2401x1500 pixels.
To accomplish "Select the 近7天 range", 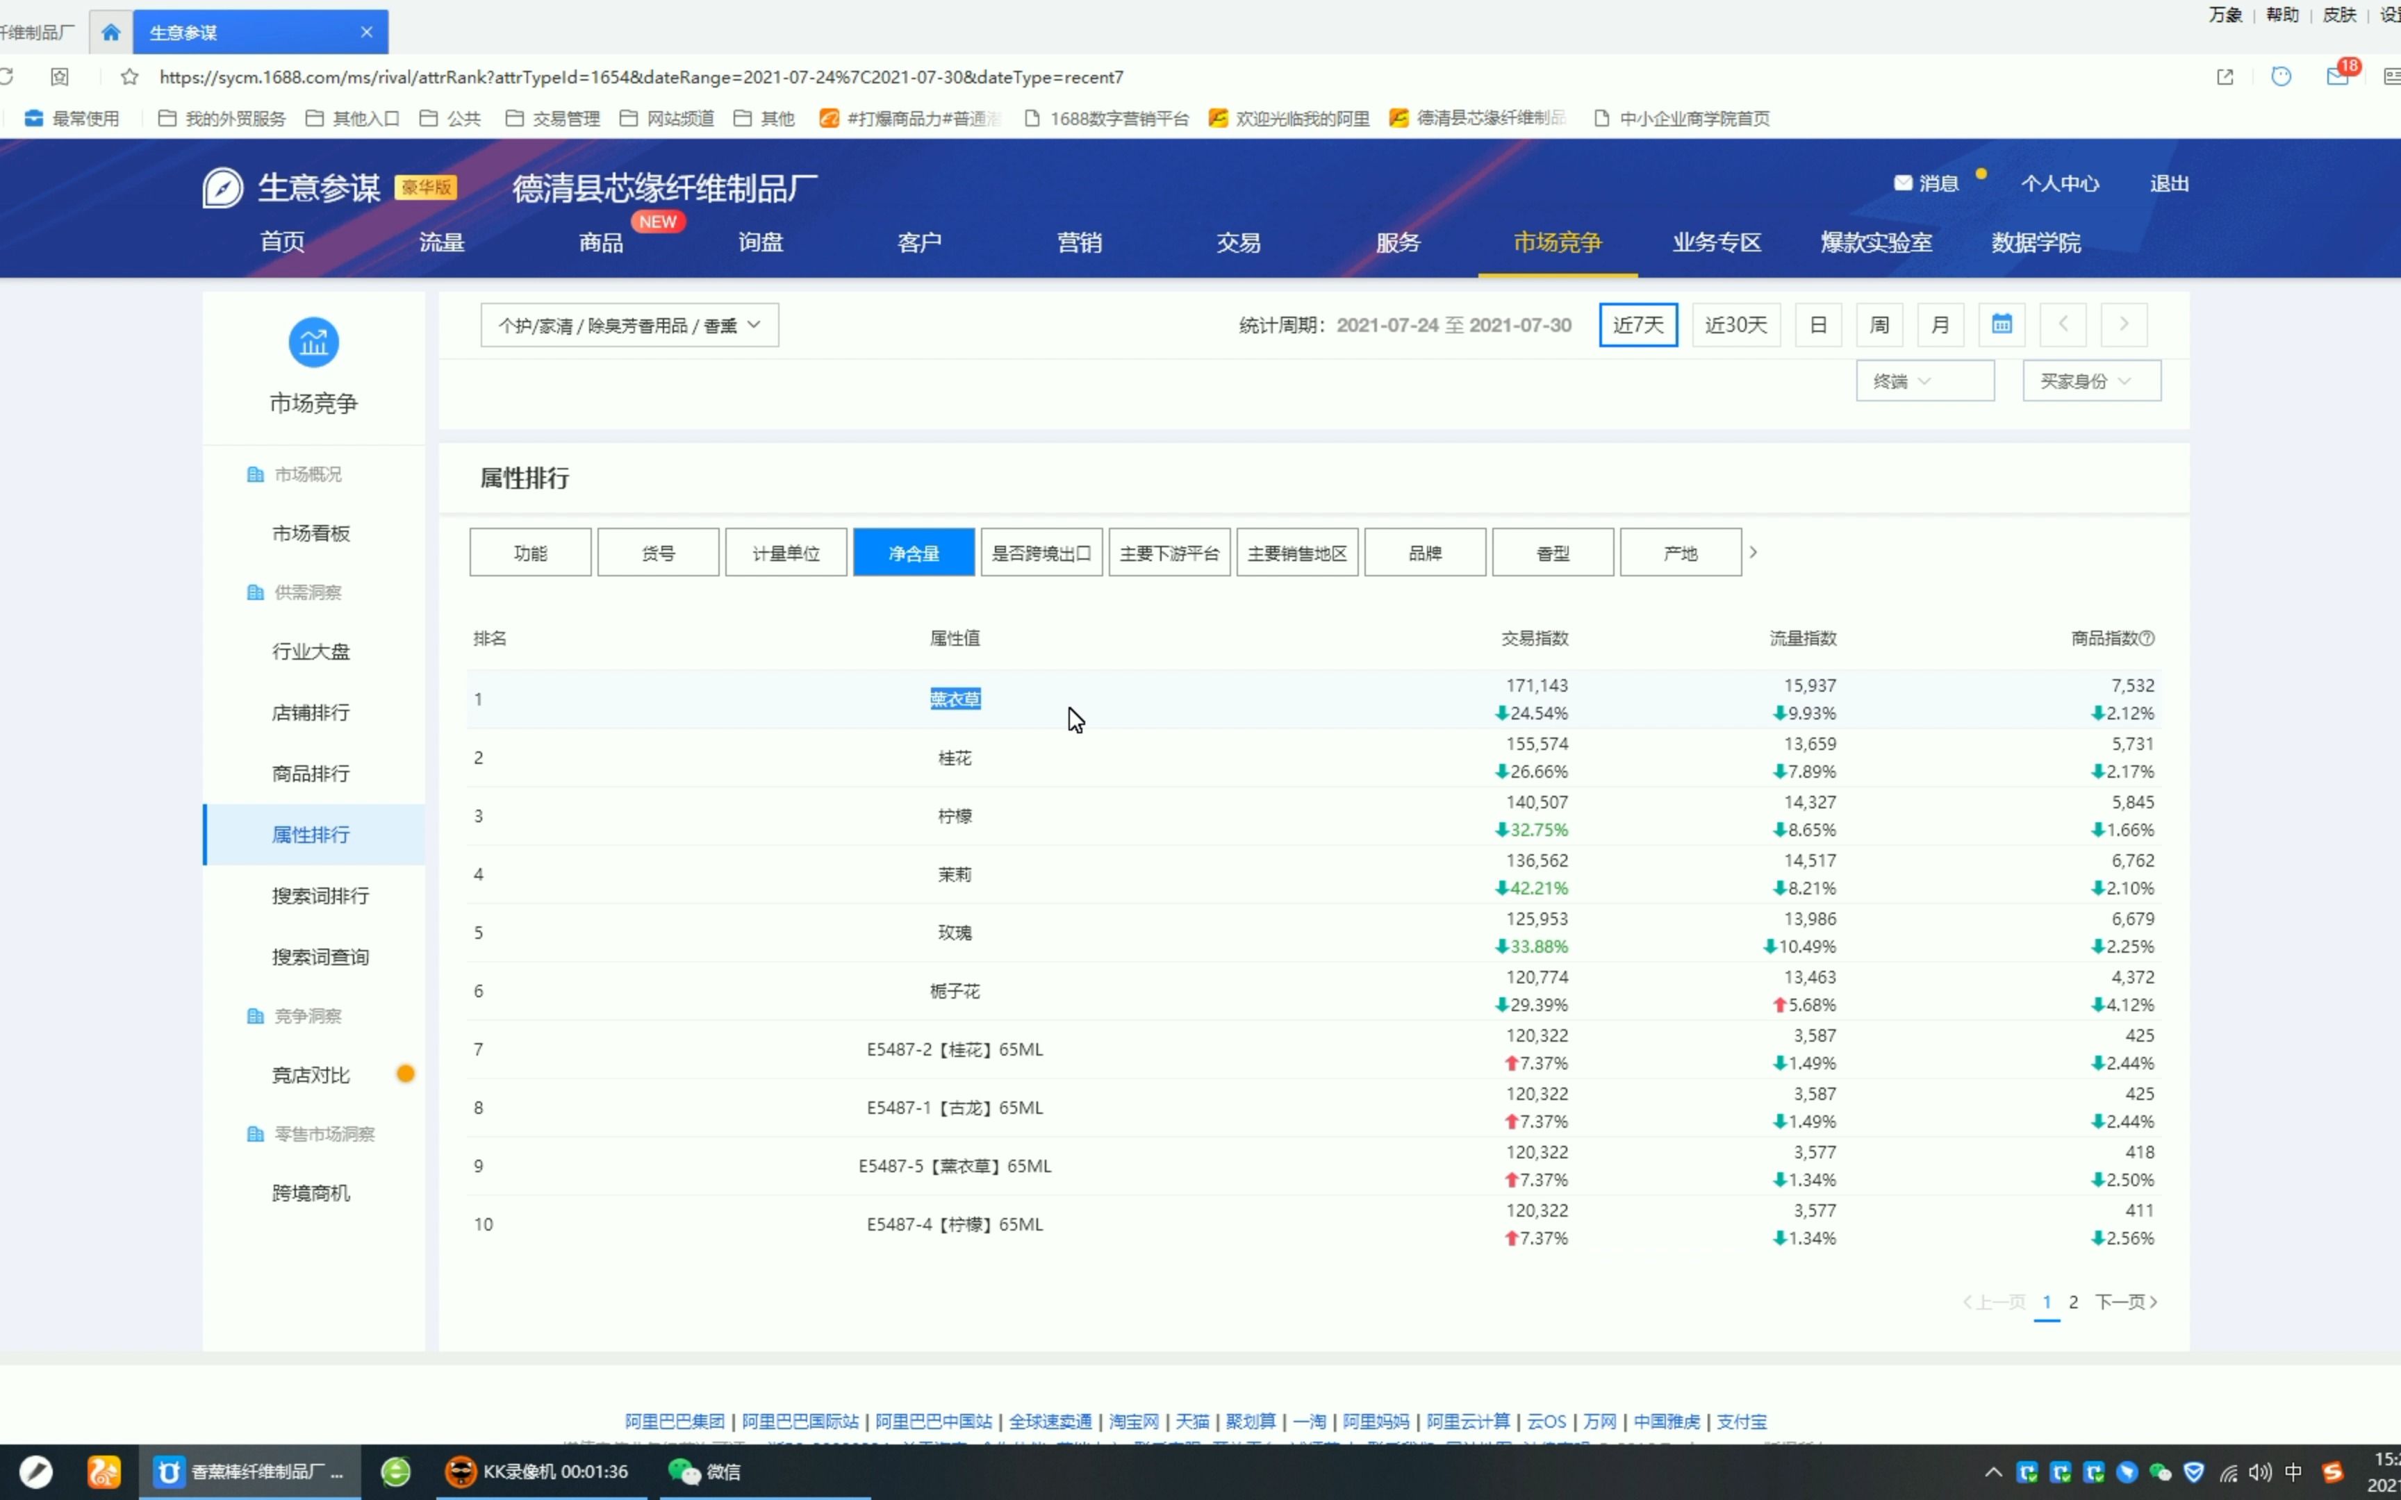I will [1638, 324].
